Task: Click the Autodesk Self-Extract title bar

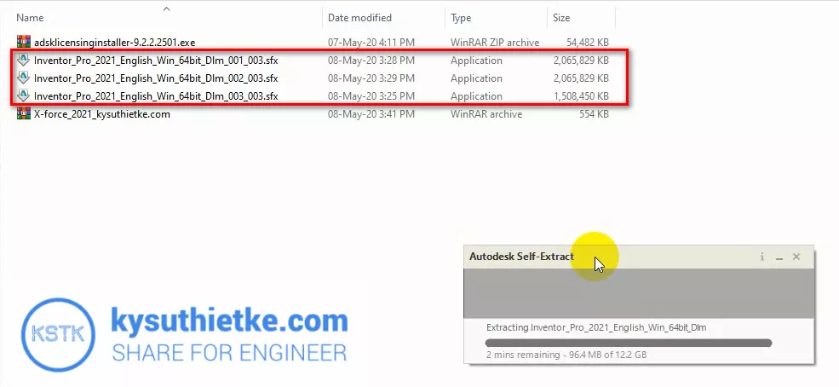Action: point(637,257)
